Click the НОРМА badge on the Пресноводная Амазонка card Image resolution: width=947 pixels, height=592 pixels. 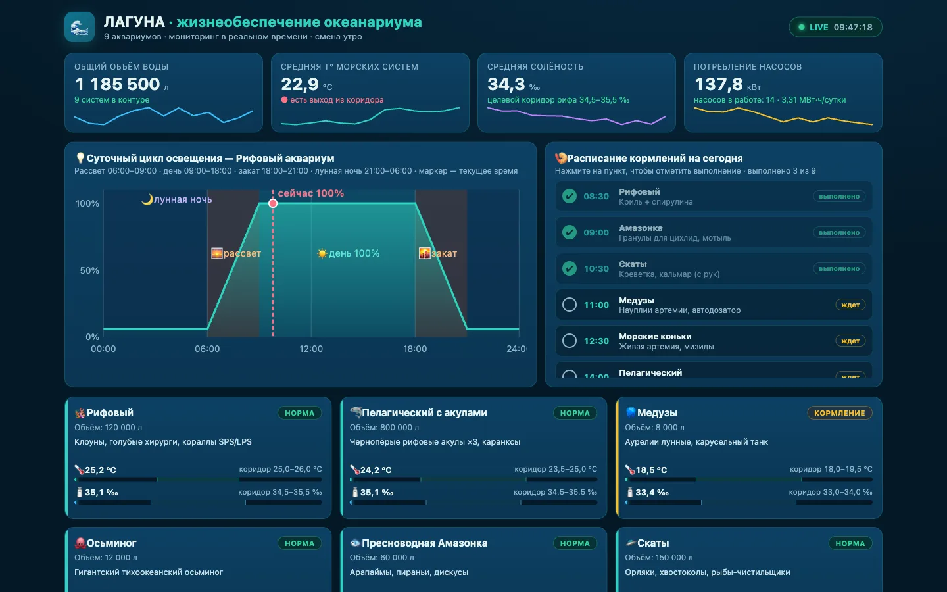point(575,543)
